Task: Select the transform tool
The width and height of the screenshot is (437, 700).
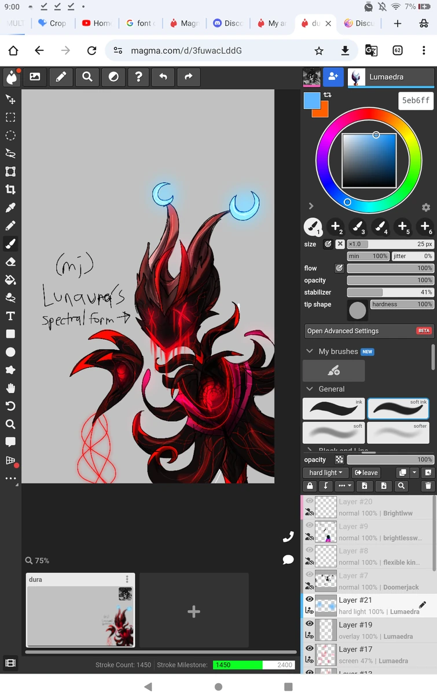Action: 10,172
